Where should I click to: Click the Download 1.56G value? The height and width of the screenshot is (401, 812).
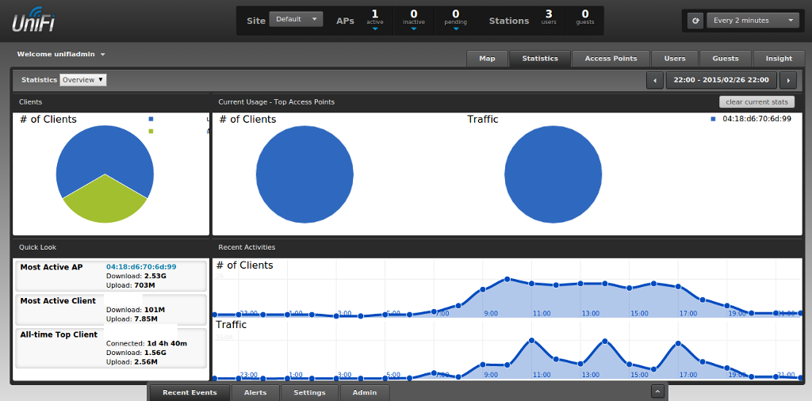tap(155, 353)
